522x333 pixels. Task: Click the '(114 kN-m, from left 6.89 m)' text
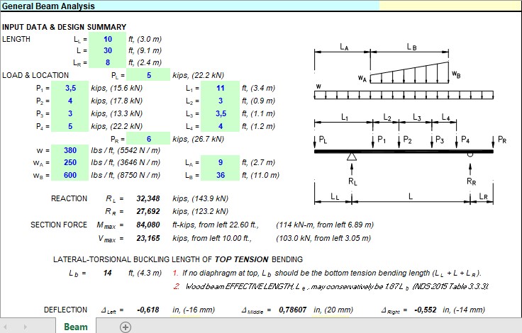[325, 225]
